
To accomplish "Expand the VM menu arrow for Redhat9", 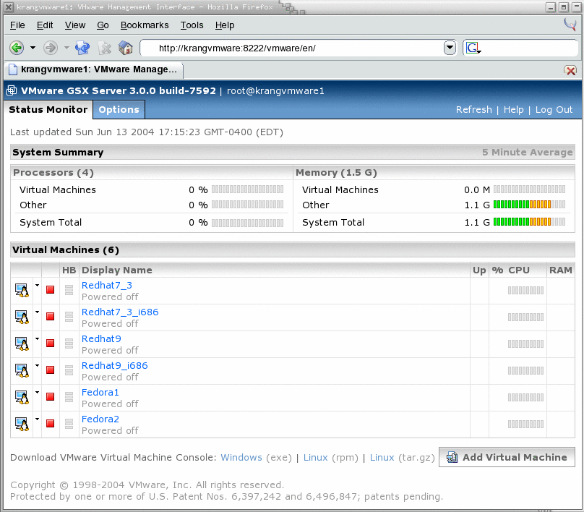I will 38,339.
